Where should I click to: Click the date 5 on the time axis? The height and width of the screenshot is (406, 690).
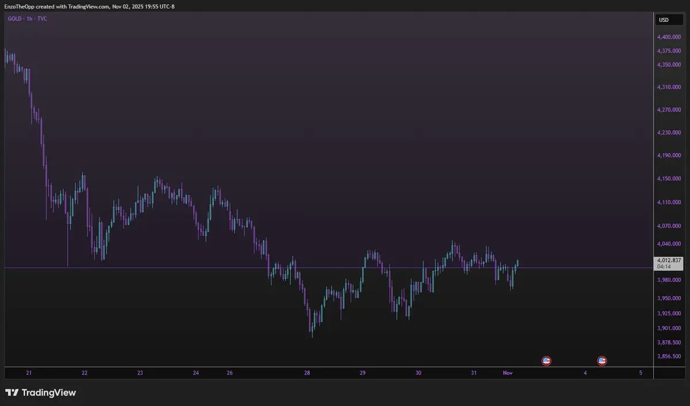pos(641,373)
